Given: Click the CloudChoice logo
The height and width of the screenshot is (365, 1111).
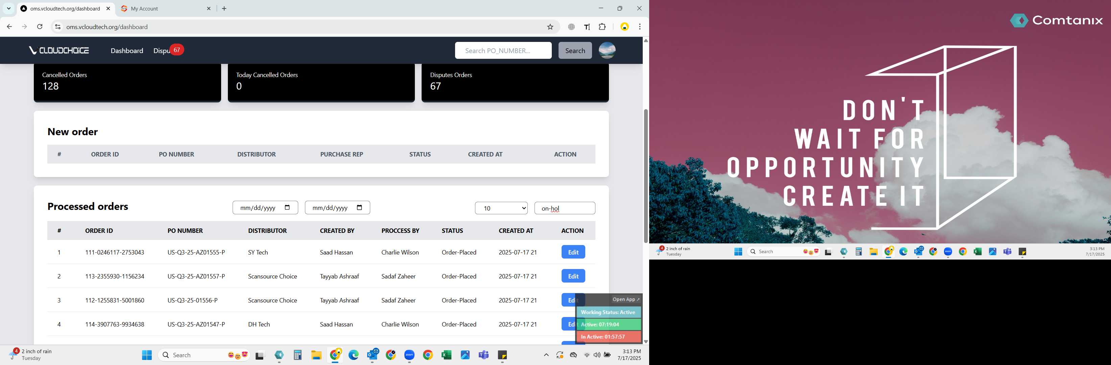Looking at the screenshot, I should [x=58, y=50].
